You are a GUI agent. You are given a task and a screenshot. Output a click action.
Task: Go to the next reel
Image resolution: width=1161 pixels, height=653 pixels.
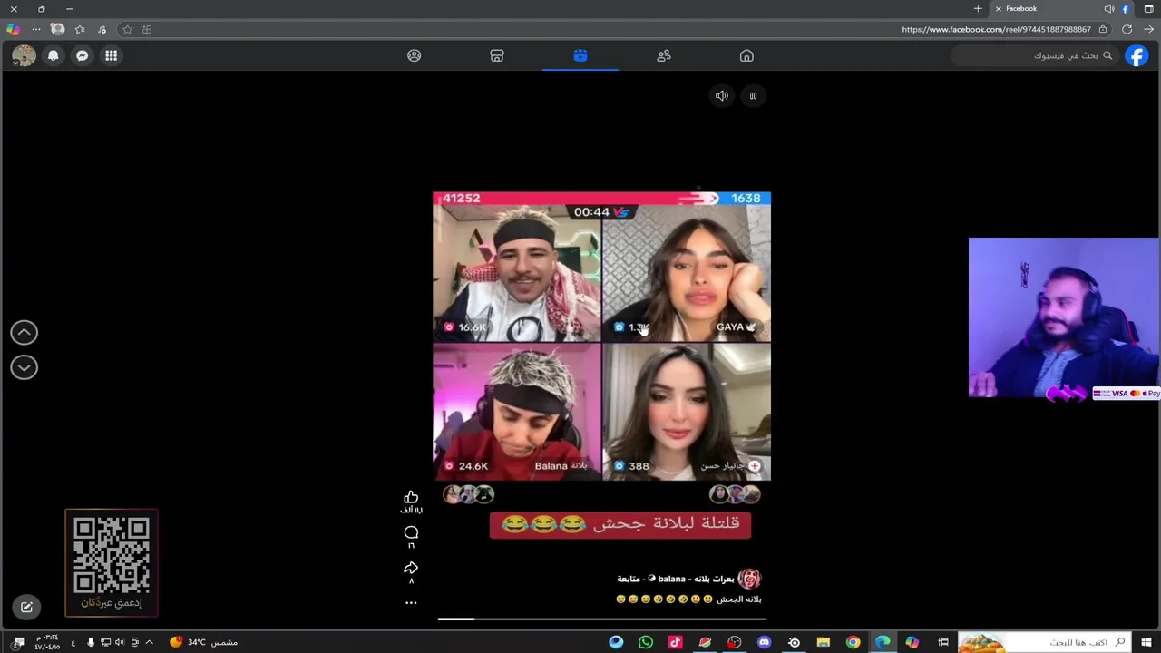click(x=24, y=367)
